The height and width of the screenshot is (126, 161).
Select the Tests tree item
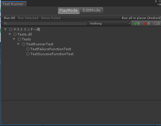(26, 39)
